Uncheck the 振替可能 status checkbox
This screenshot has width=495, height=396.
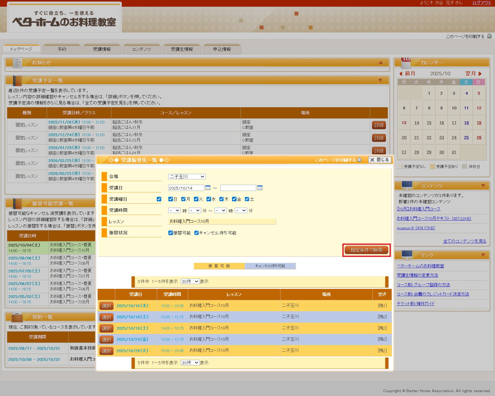click(170, 233)
